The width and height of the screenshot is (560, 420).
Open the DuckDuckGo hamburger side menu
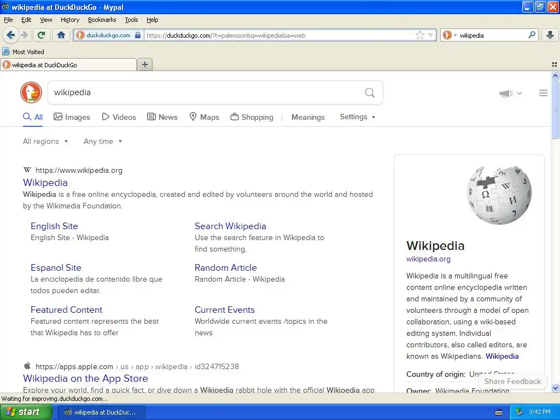coord(543,93)
